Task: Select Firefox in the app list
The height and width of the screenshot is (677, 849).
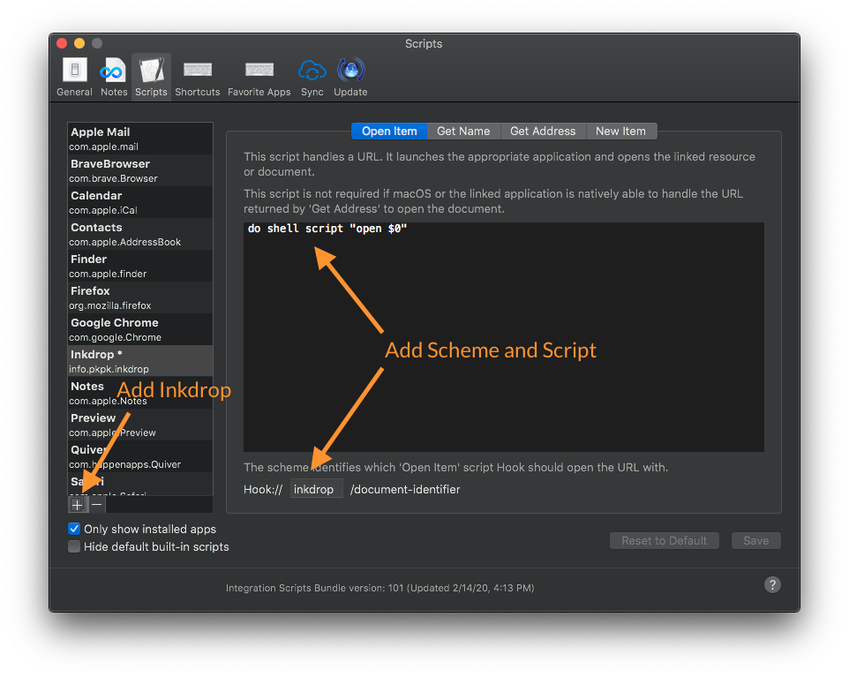Action: coord(140,297)
